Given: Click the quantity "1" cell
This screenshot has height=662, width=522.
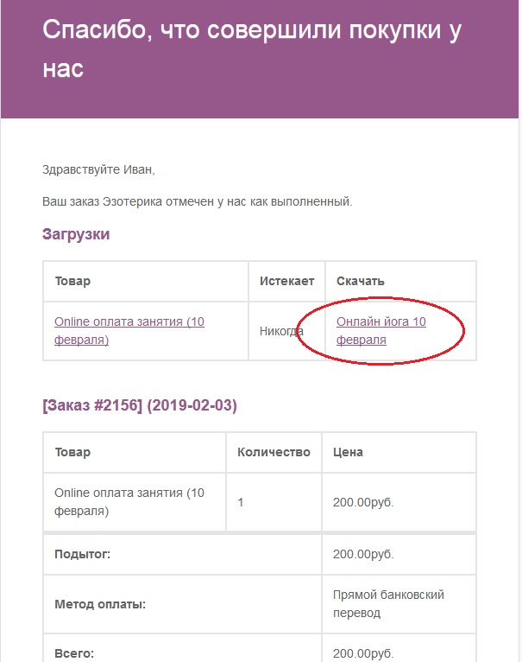Looking at the screenshot, I should 241,502.
